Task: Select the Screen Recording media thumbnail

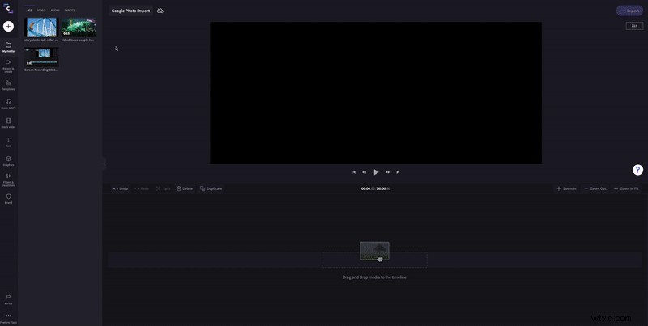Action: 41,57
